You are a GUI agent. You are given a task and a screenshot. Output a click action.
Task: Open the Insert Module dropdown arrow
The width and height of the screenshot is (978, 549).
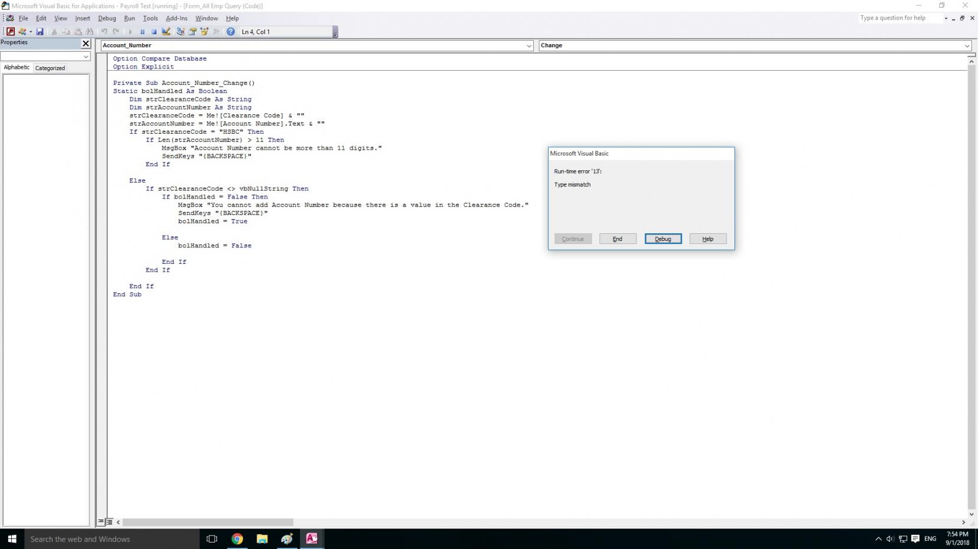pyautogui.click(x=31, y=32)
